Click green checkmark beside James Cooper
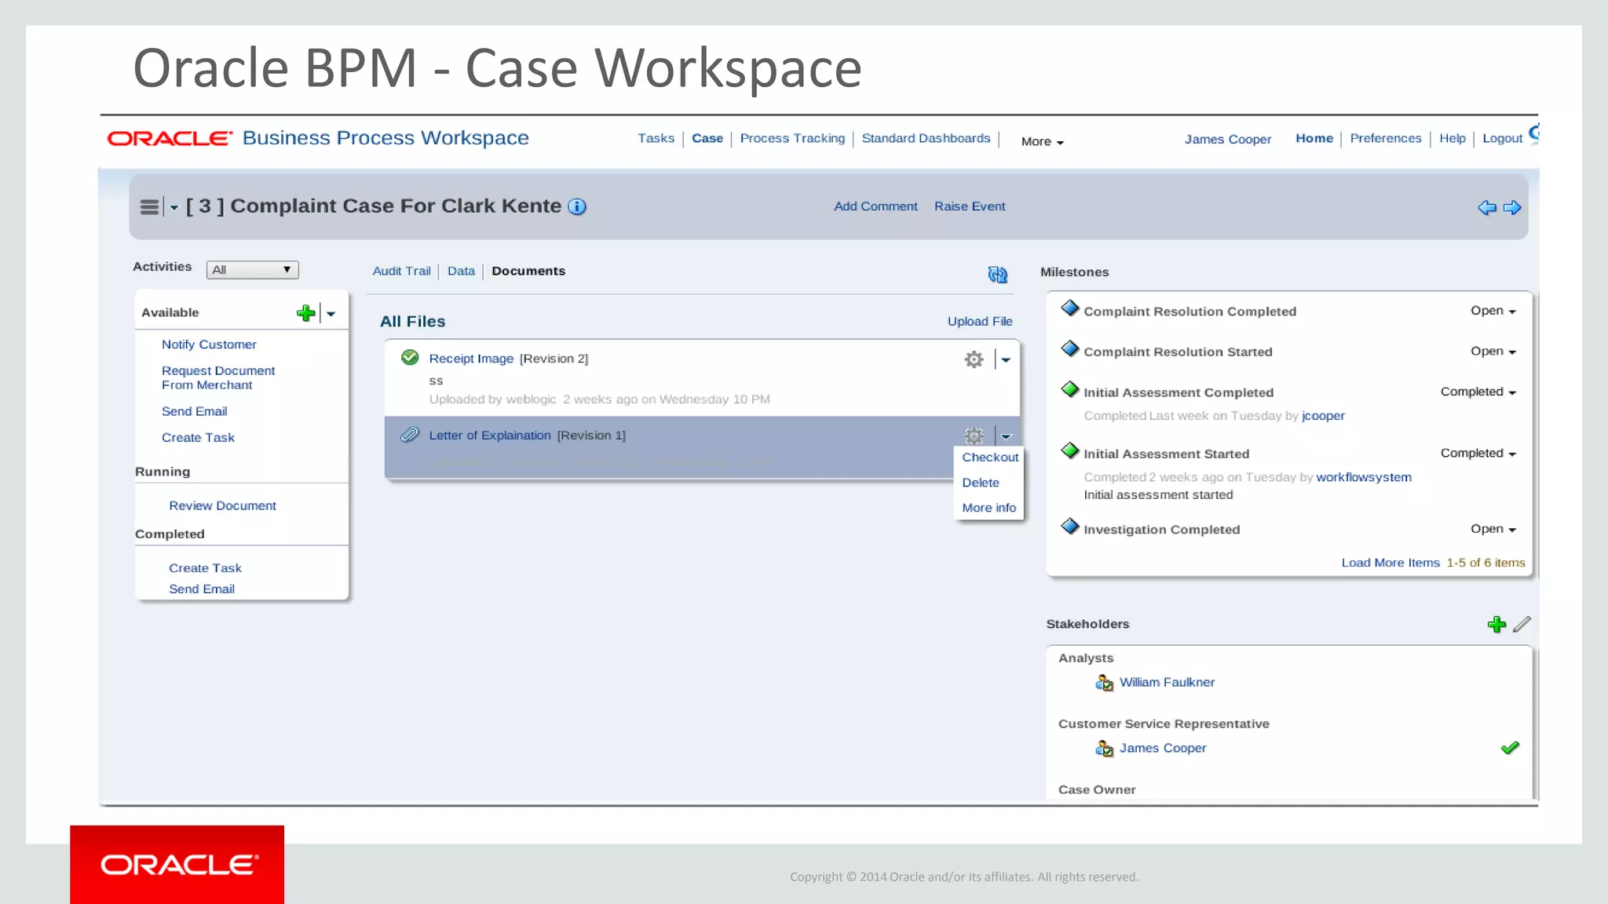1608x904 pixels. [x=1510, y=748]
